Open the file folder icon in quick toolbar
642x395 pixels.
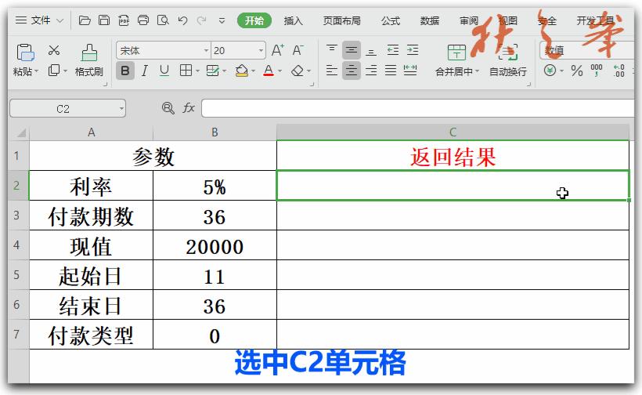click(85, 20)
